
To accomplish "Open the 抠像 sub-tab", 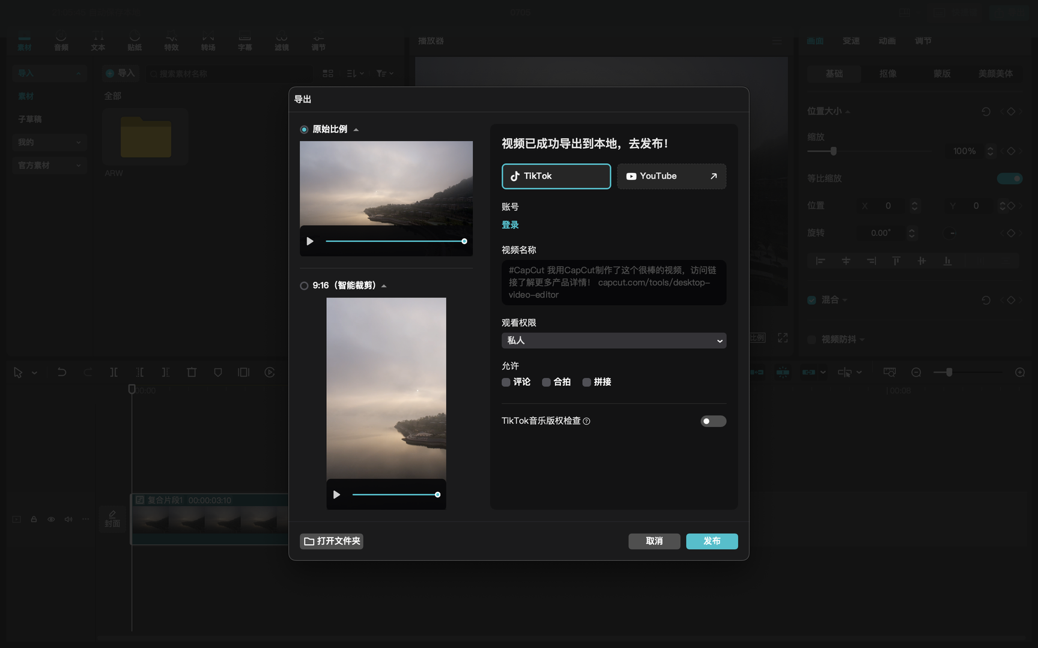I will pyautogui.click(x=888, y=74).
